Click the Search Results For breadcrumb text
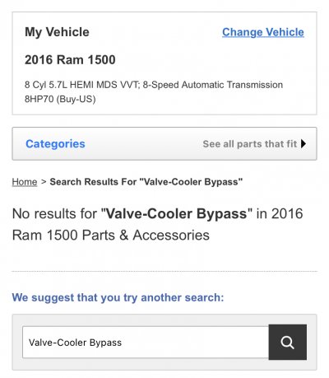This screenshot has width=329, height=378. pyautogui.click(x=146, y=182)
